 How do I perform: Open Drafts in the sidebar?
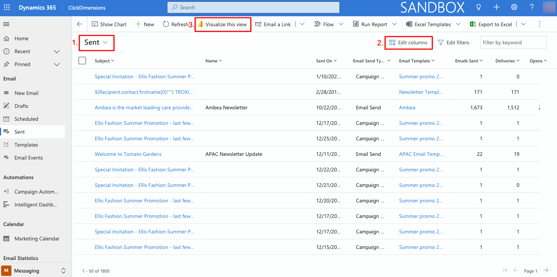pos(21,106)
